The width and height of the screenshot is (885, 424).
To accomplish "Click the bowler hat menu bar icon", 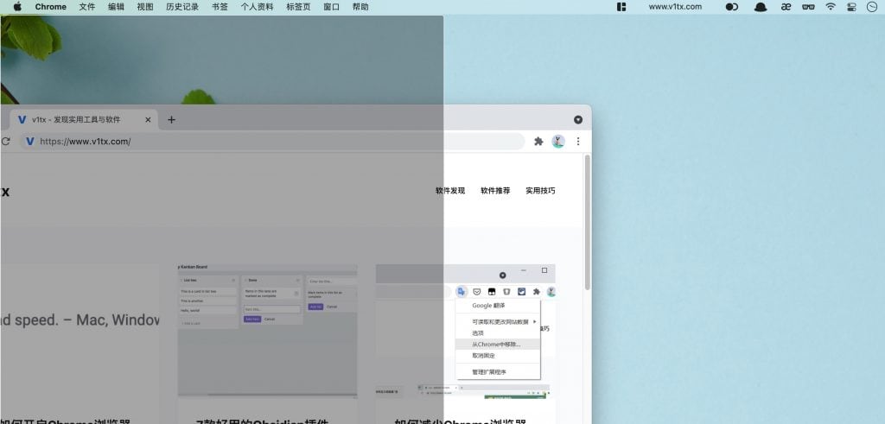I will click(x=761, y=7).
